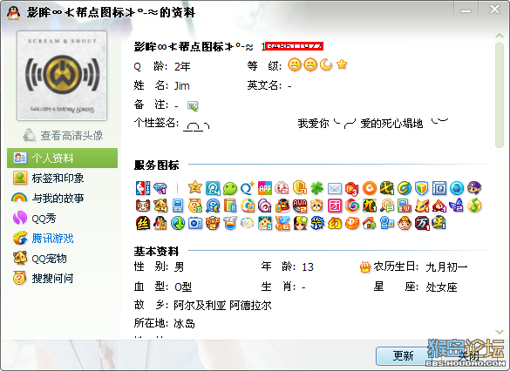Click the hamster face pet icon
The width and height of the screenshot is (510, 371).
[x=316, y=206]
